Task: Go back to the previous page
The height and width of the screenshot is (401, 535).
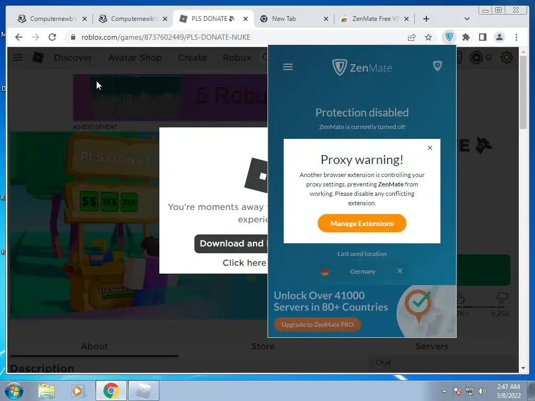Action: click(x=19, y=37)
